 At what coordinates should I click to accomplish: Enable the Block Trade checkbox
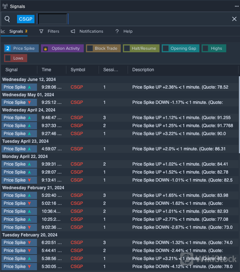[90, 49]
